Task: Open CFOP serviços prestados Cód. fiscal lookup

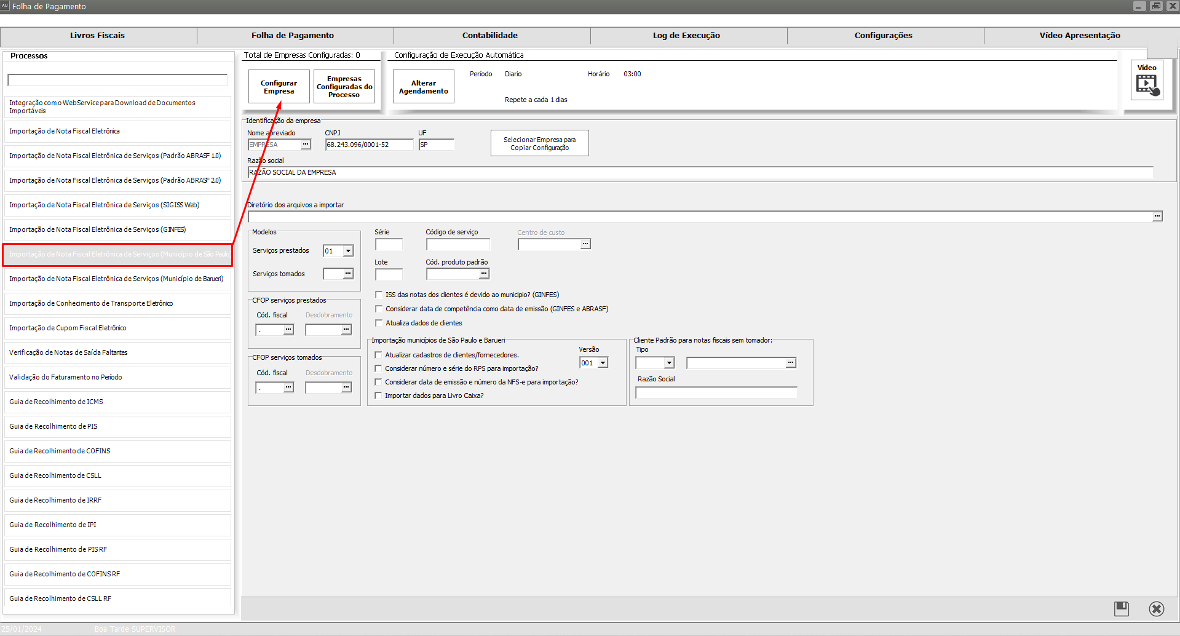Action: 288,330
